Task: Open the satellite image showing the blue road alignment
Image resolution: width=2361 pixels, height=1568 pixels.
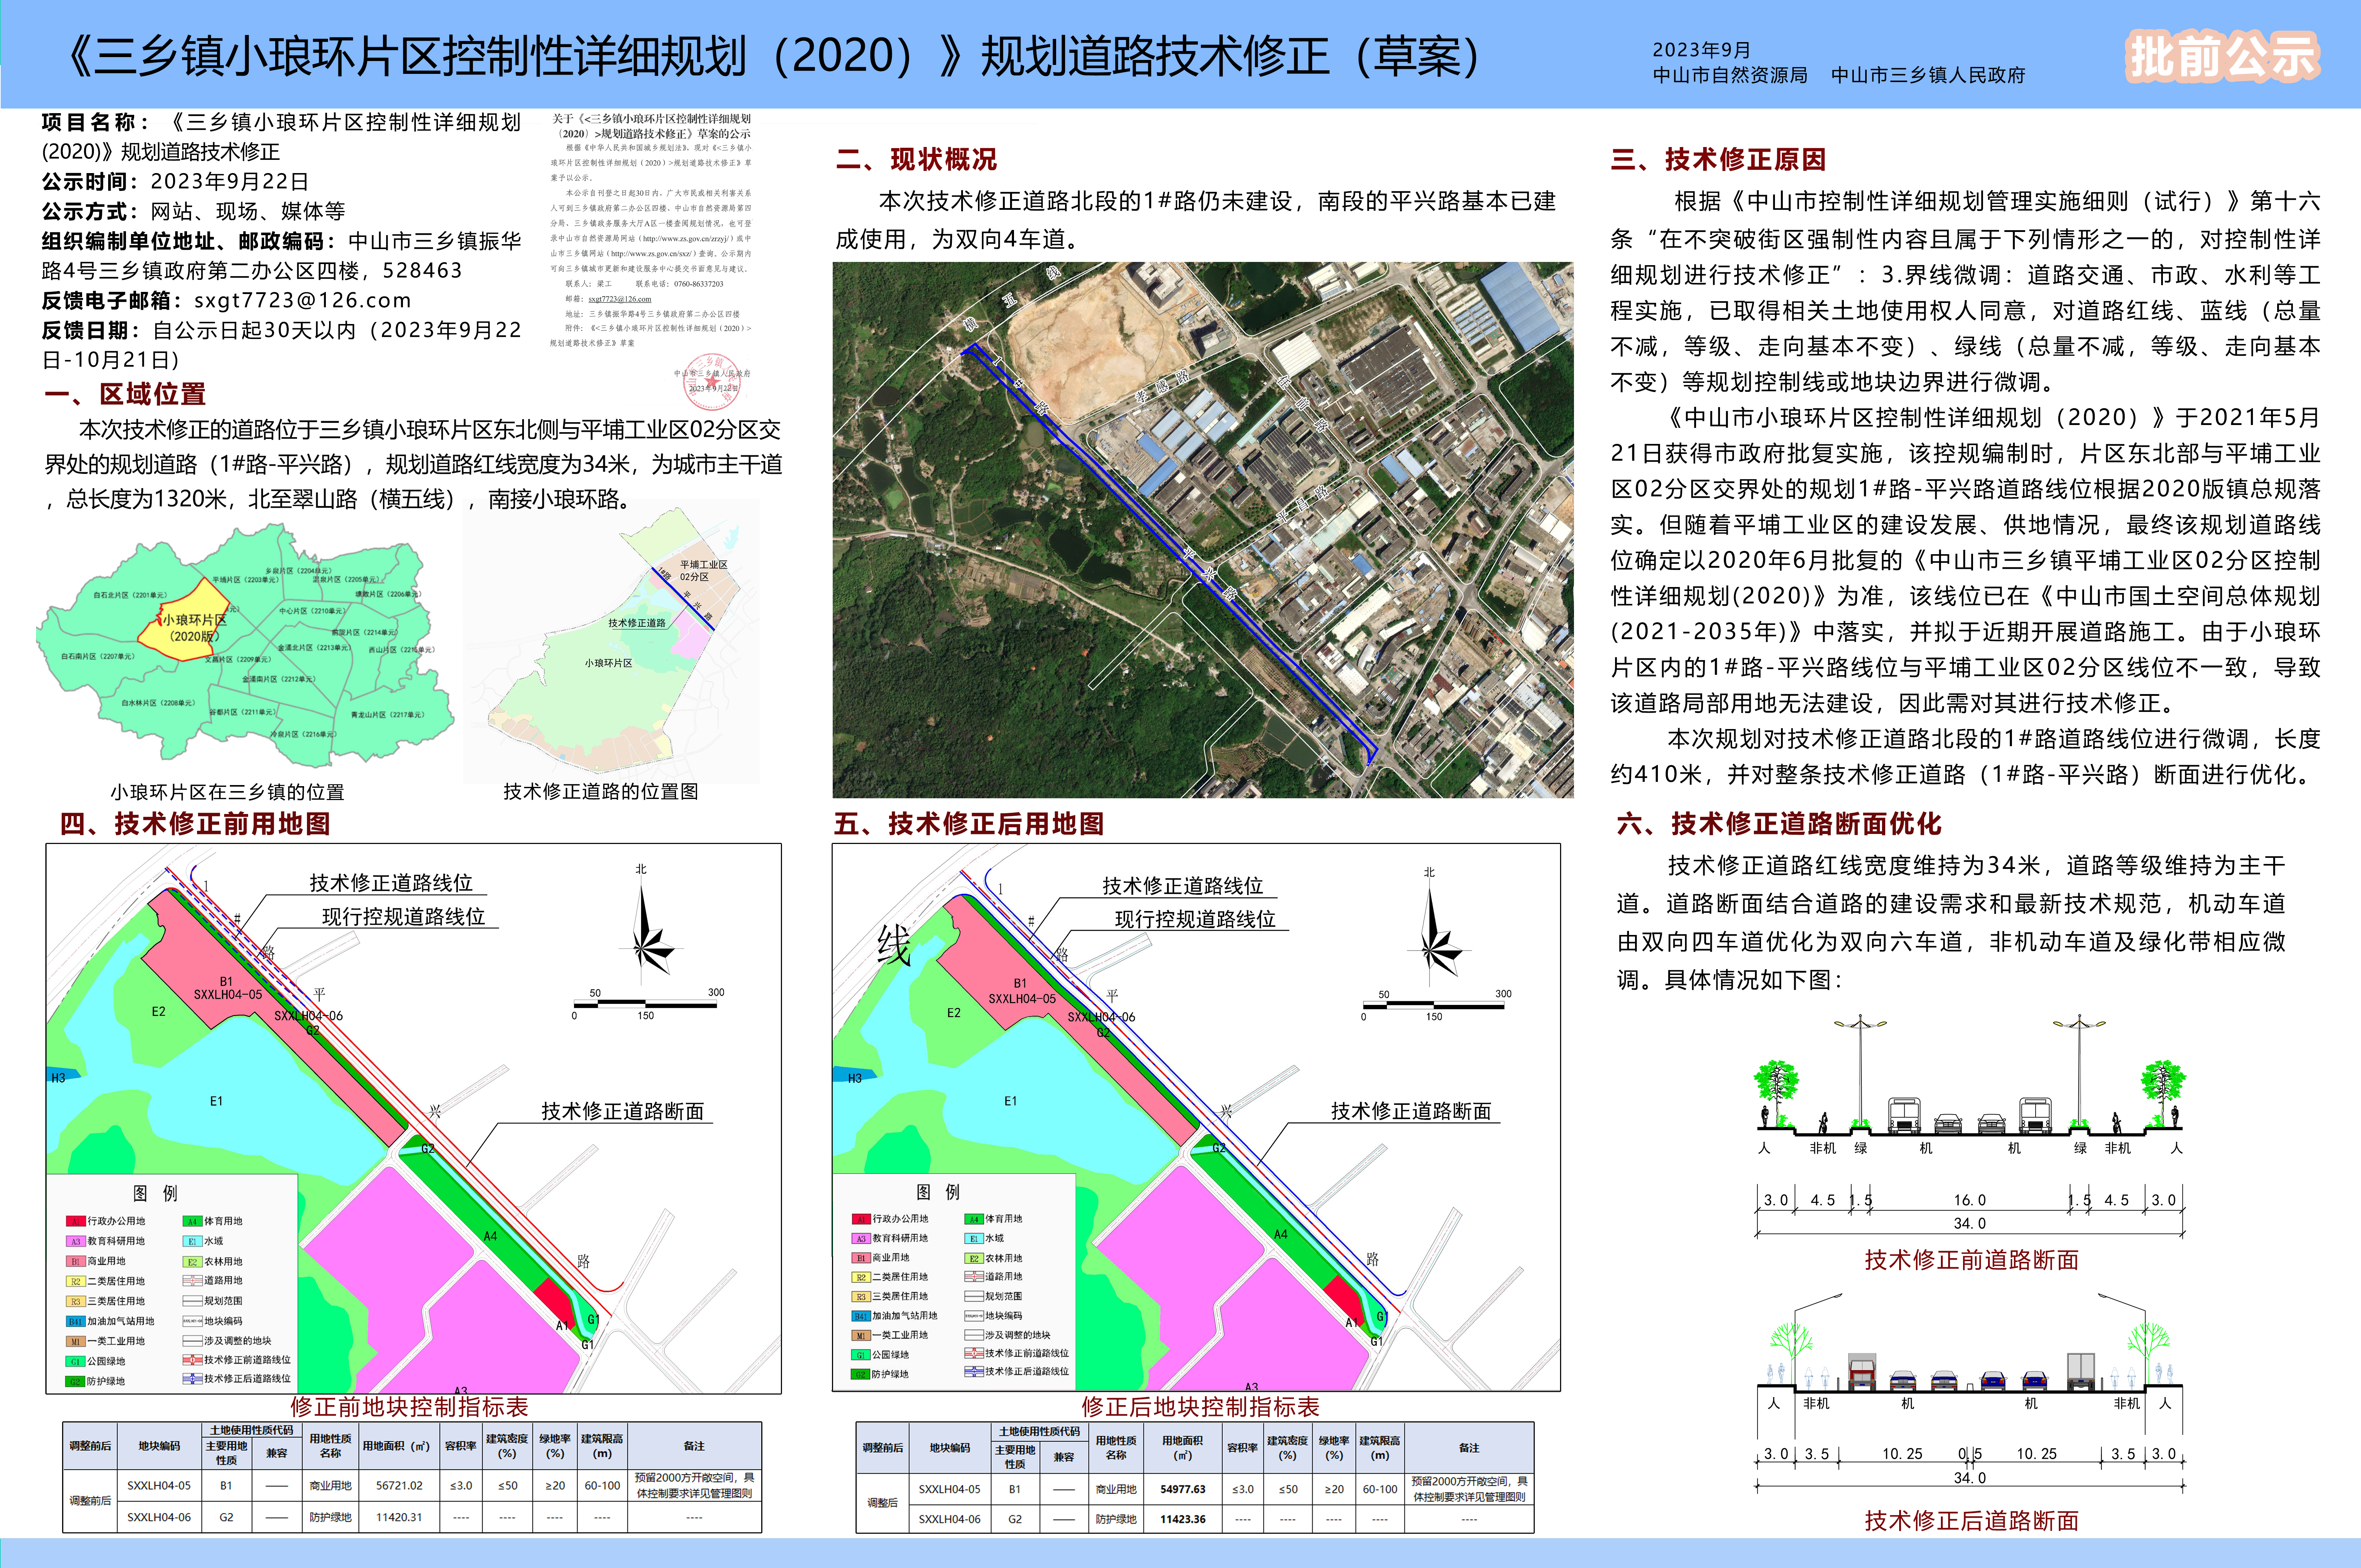Action: click(x=1203, y=530)
